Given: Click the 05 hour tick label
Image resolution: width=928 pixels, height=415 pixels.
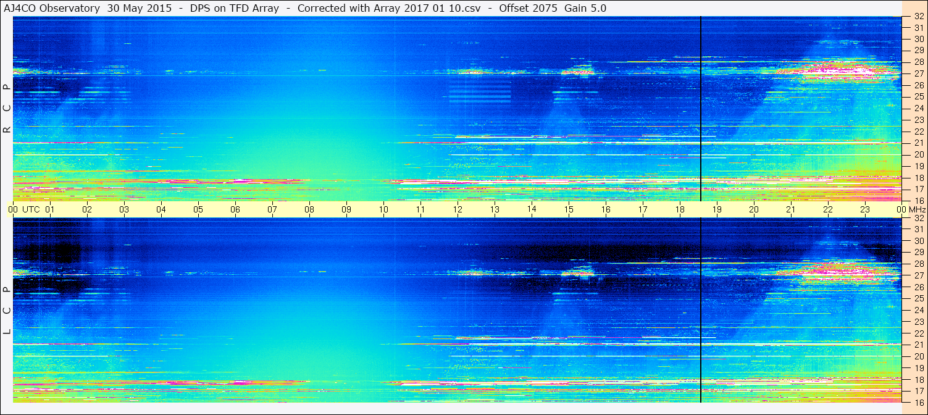Looking at the screenshot, I should point(198,209).
